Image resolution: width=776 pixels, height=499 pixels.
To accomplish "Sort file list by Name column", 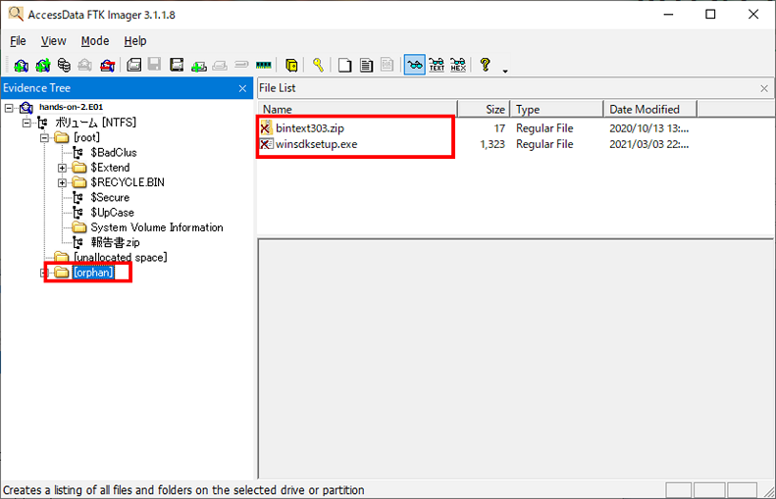I will (357, 109).
